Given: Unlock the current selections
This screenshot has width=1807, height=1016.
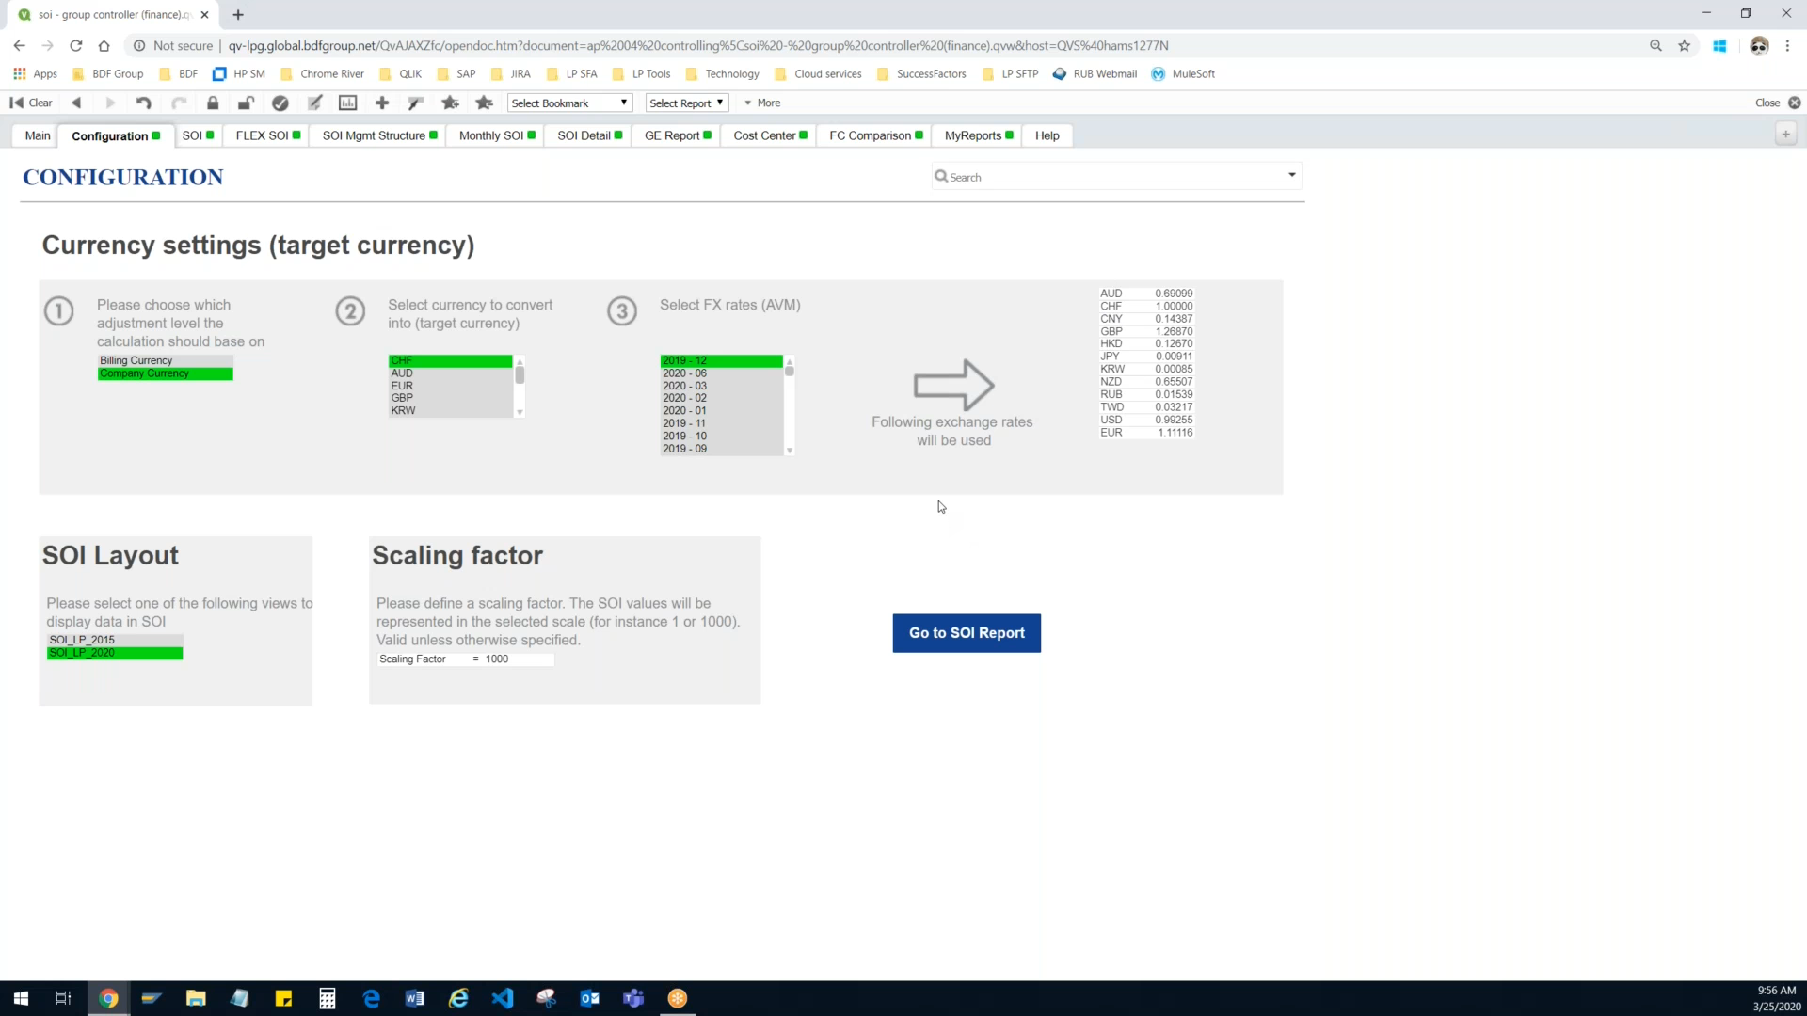Looking at the screenshot, I should coord(246,103).
